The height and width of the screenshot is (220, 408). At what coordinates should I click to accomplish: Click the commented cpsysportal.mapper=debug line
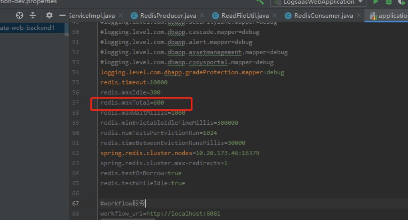187,63
